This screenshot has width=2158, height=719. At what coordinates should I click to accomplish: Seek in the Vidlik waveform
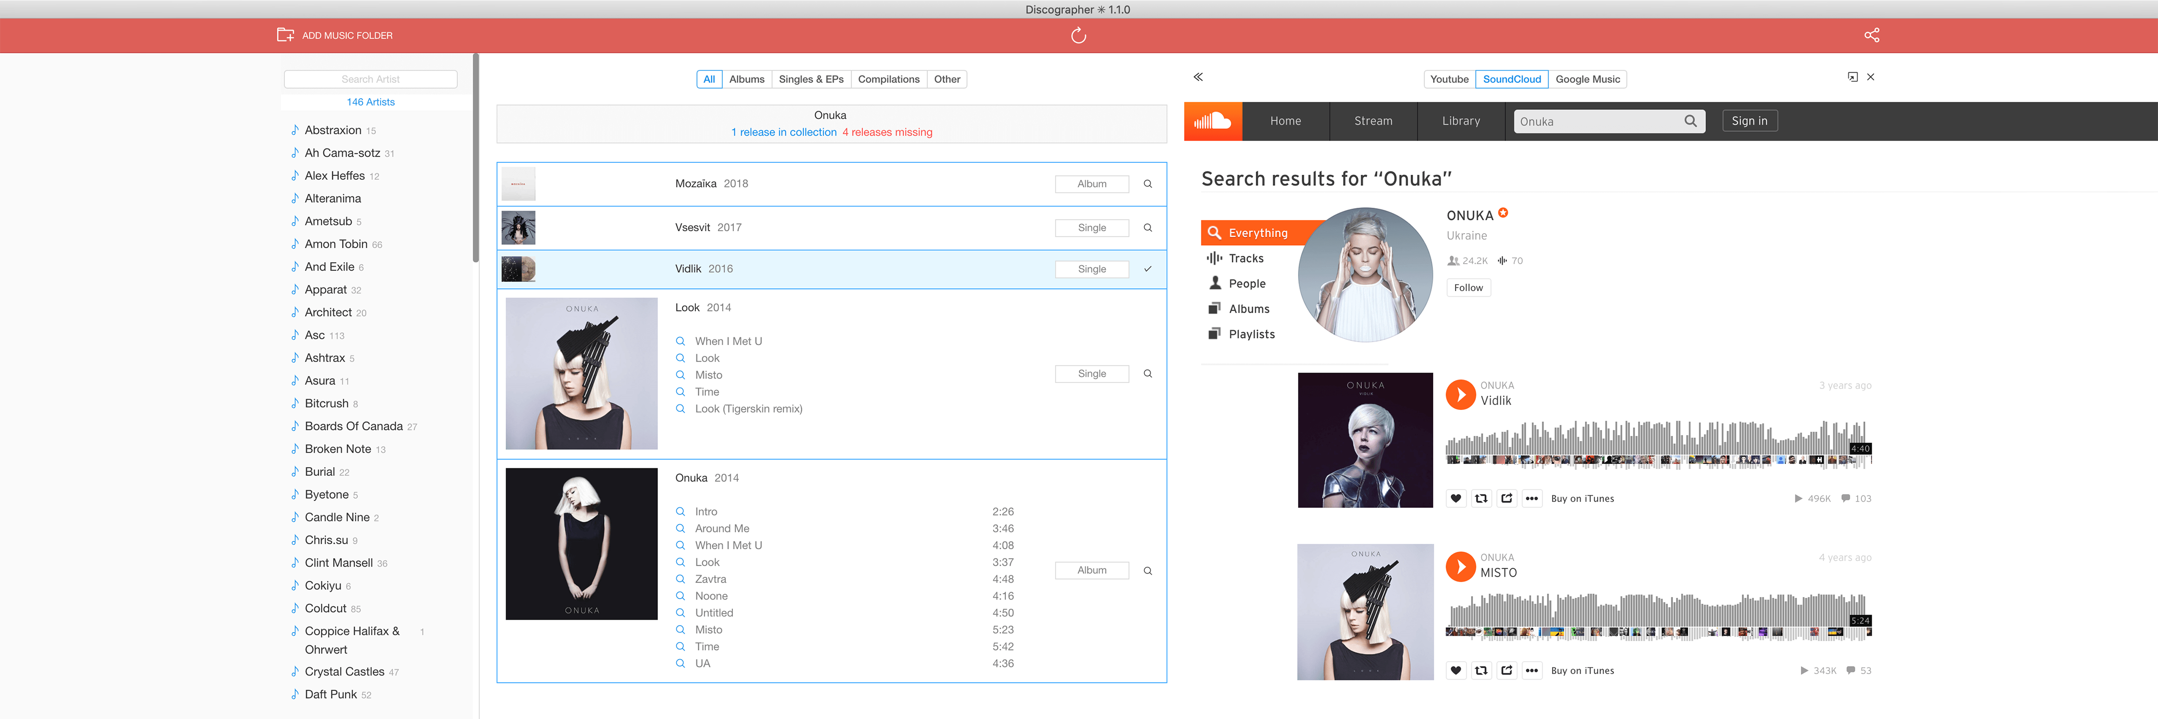(1658, 443)
